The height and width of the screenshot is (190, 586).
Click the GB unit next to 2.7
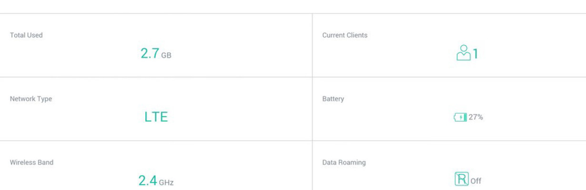pos(166,56)
